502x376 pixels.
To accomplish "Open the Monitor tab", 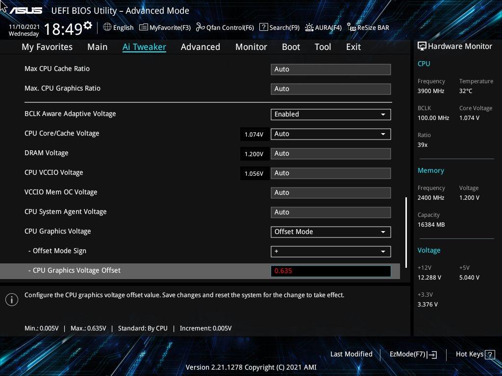I will [251, 47].
